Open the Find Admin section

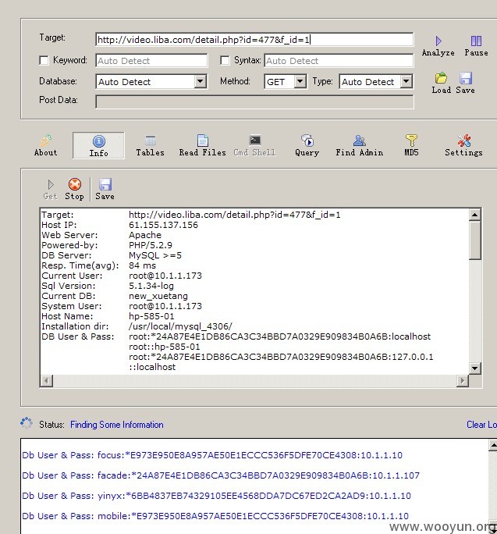coord(360,146)
